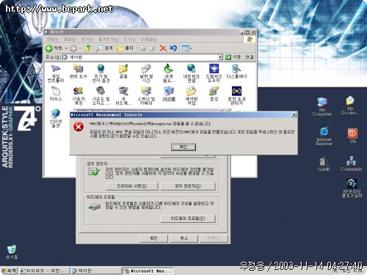367x275 pixels.
Task: Open the 드림위즈 도우미 lamp icon
Action: pos(214,73)
